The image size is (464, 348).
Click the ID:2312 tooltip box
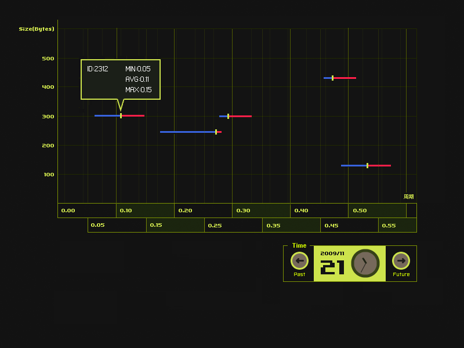coord(120,79)
